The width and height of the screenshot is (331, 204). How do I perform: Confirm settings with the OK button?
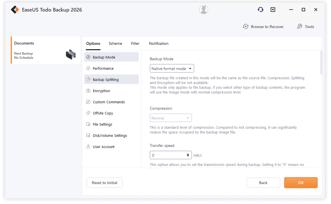click(301, 183)
